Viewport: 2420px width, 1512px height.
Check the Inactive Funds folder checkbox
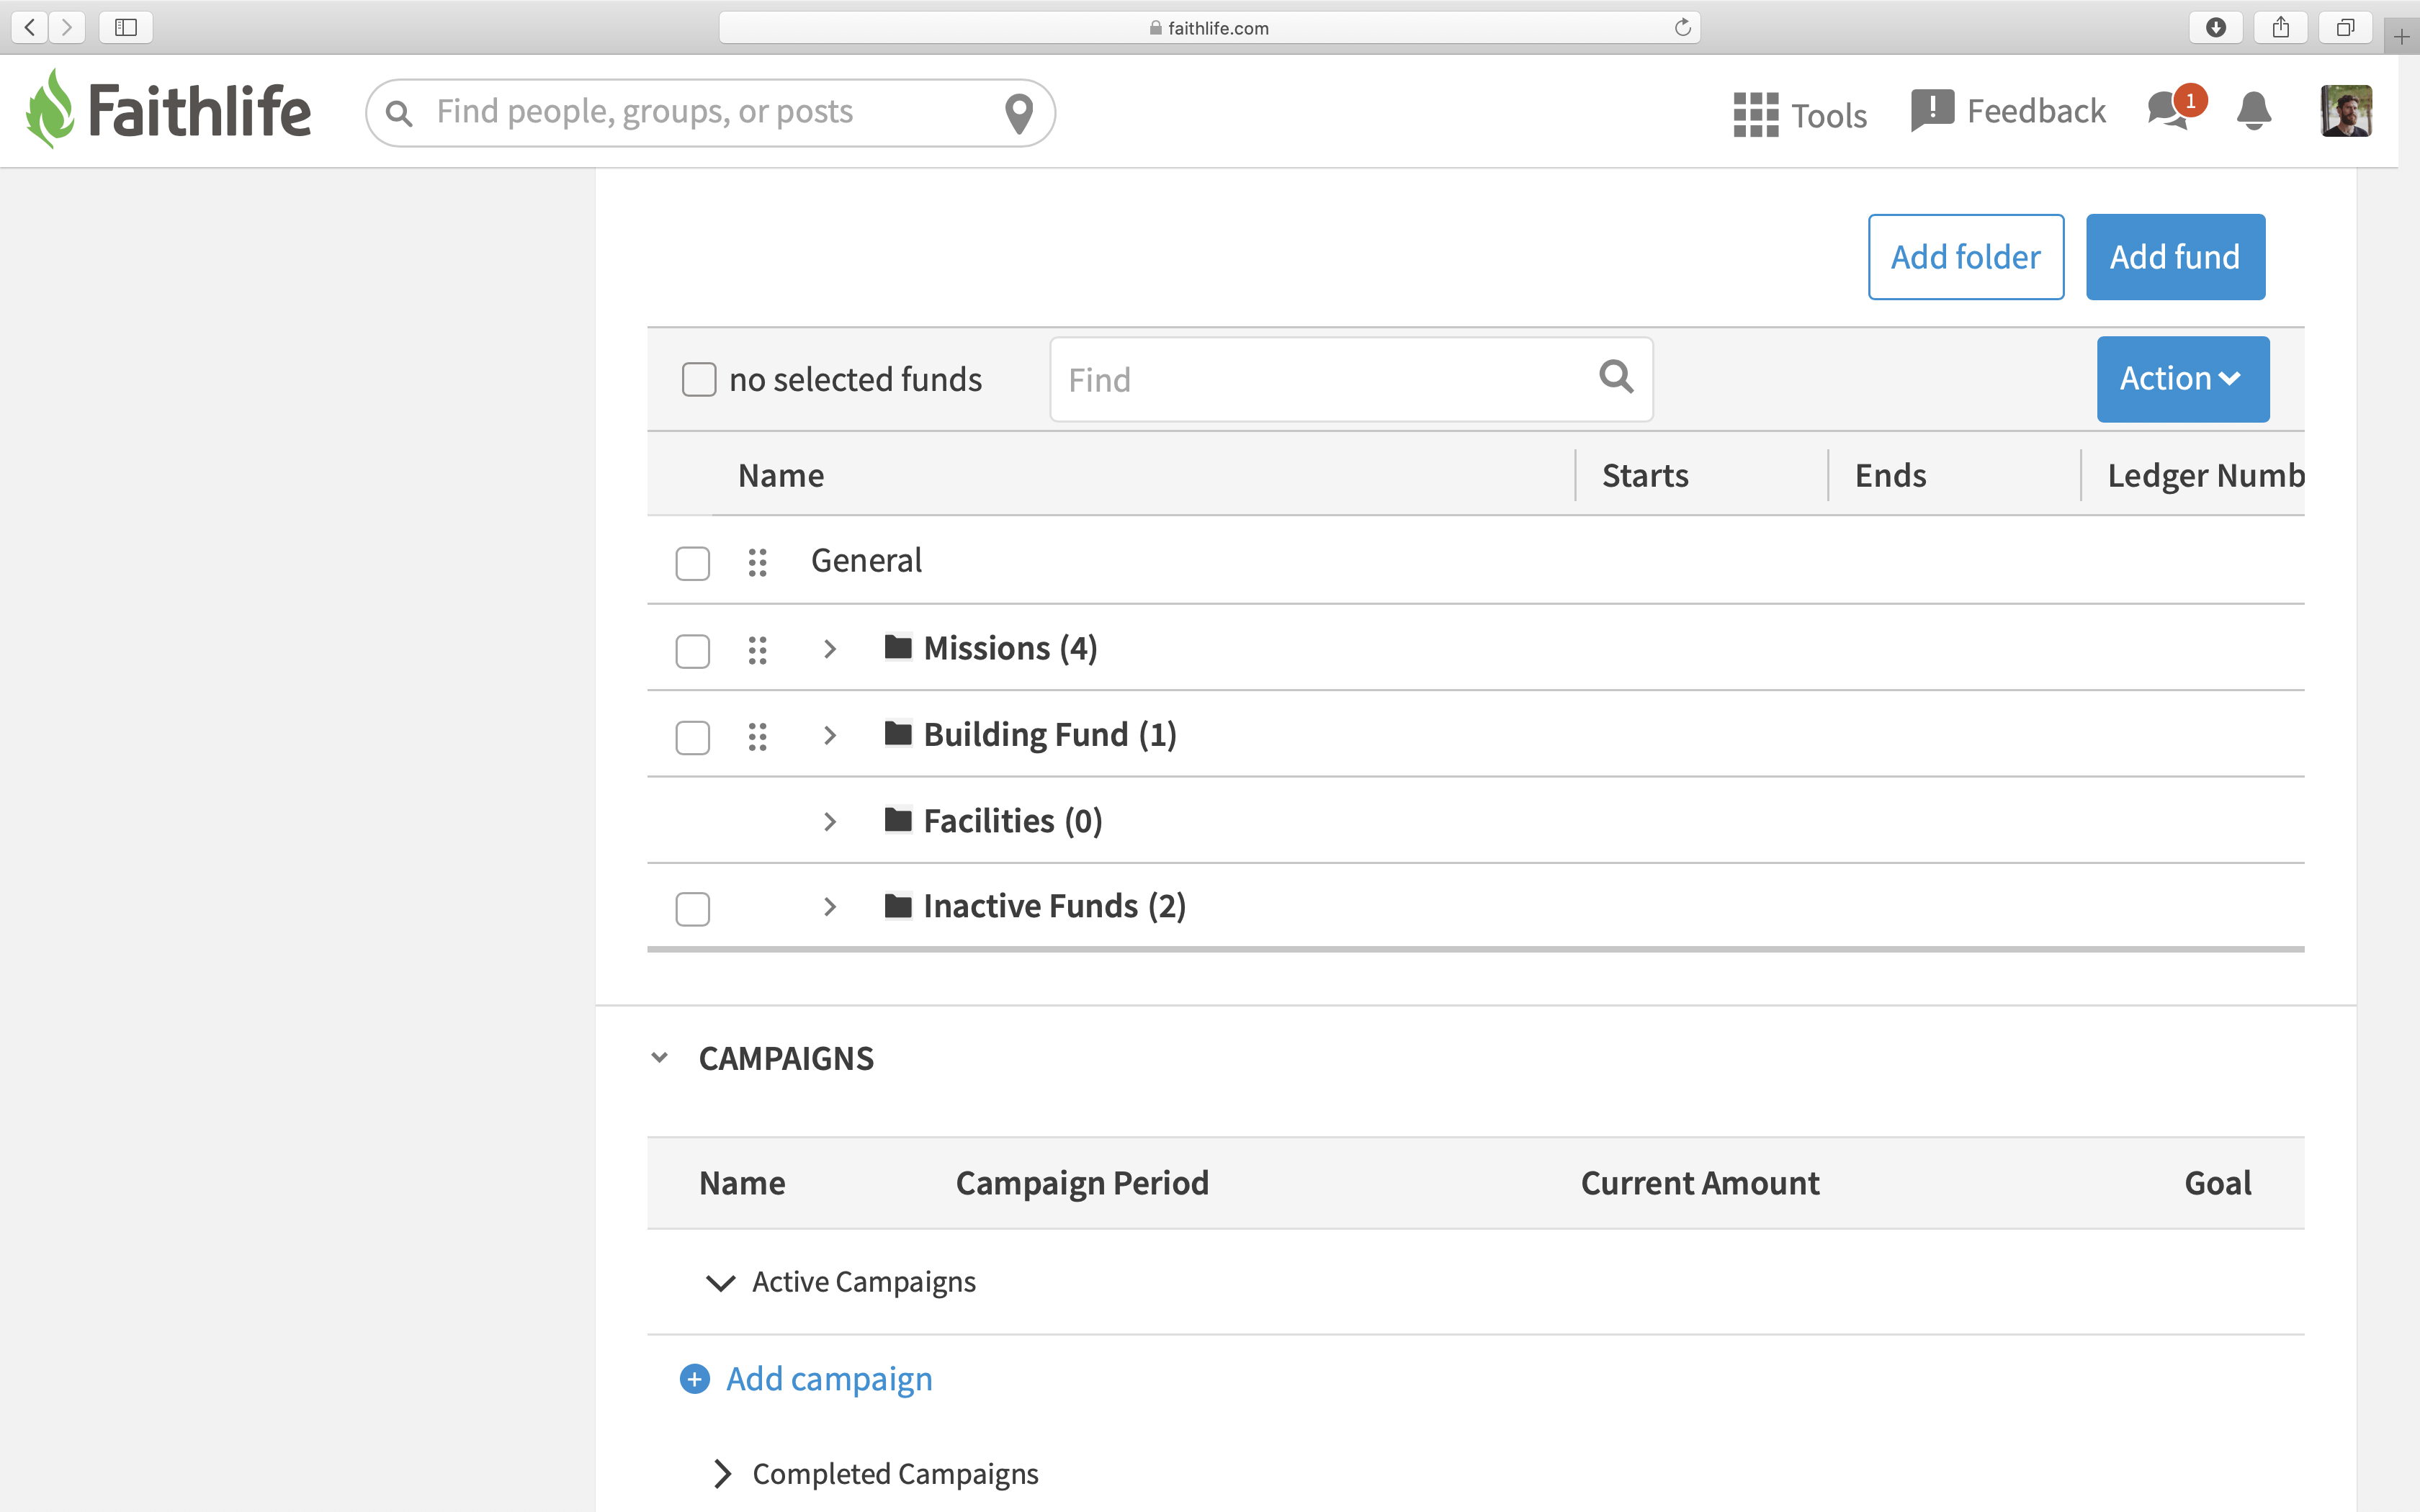tap(692, 909)
